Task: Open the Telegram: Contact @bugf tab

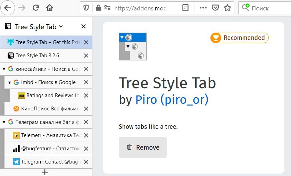Action: coord(48,162)
